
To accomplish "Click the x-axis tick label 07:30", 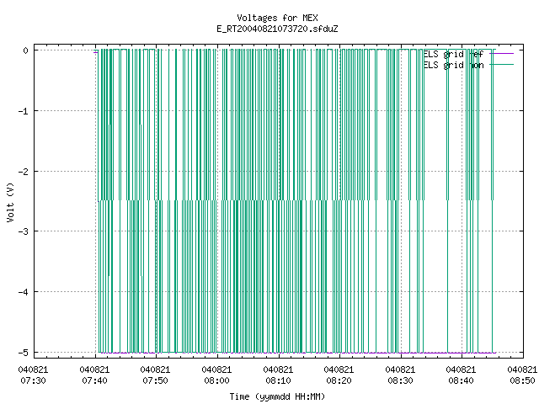I will coord(33,380).
